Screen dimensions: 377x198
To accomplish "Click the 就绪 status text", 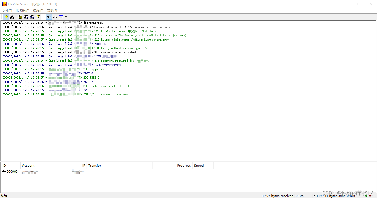I will pos(4,196).
